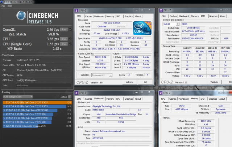232x147 pixels.
Task: Click the CPU-Z icon in Memory window title
Action: click(x=161, y=93)
